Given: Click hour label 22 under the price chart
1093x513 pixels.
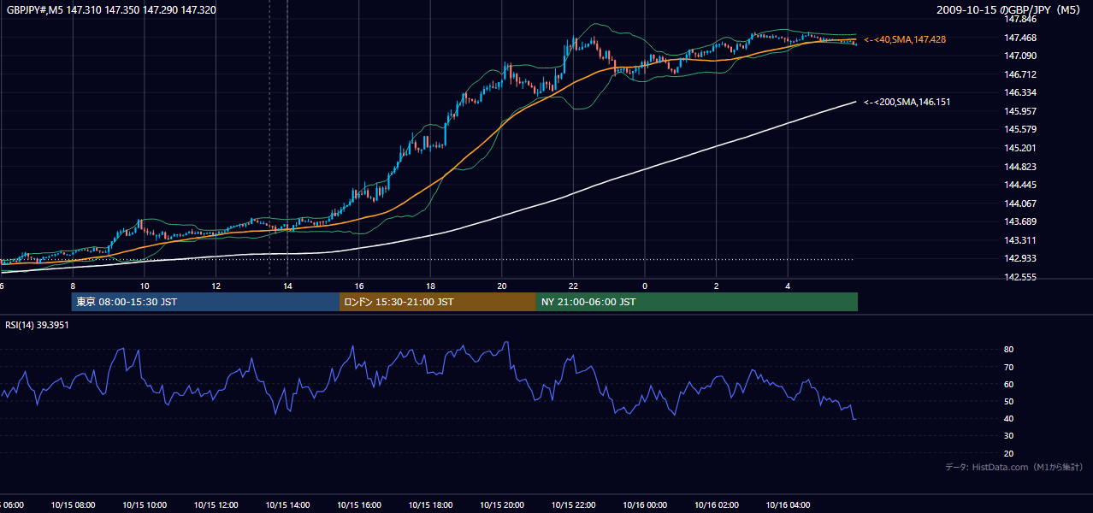Looking at the screenshot, I should 573,286.
